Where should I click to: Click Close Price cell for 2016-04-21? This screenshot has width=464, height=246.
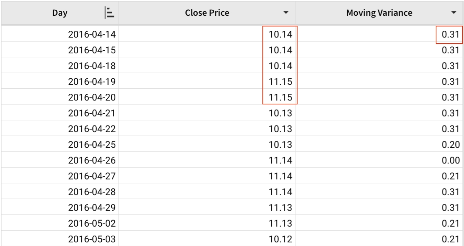click(x=280, y=113)
